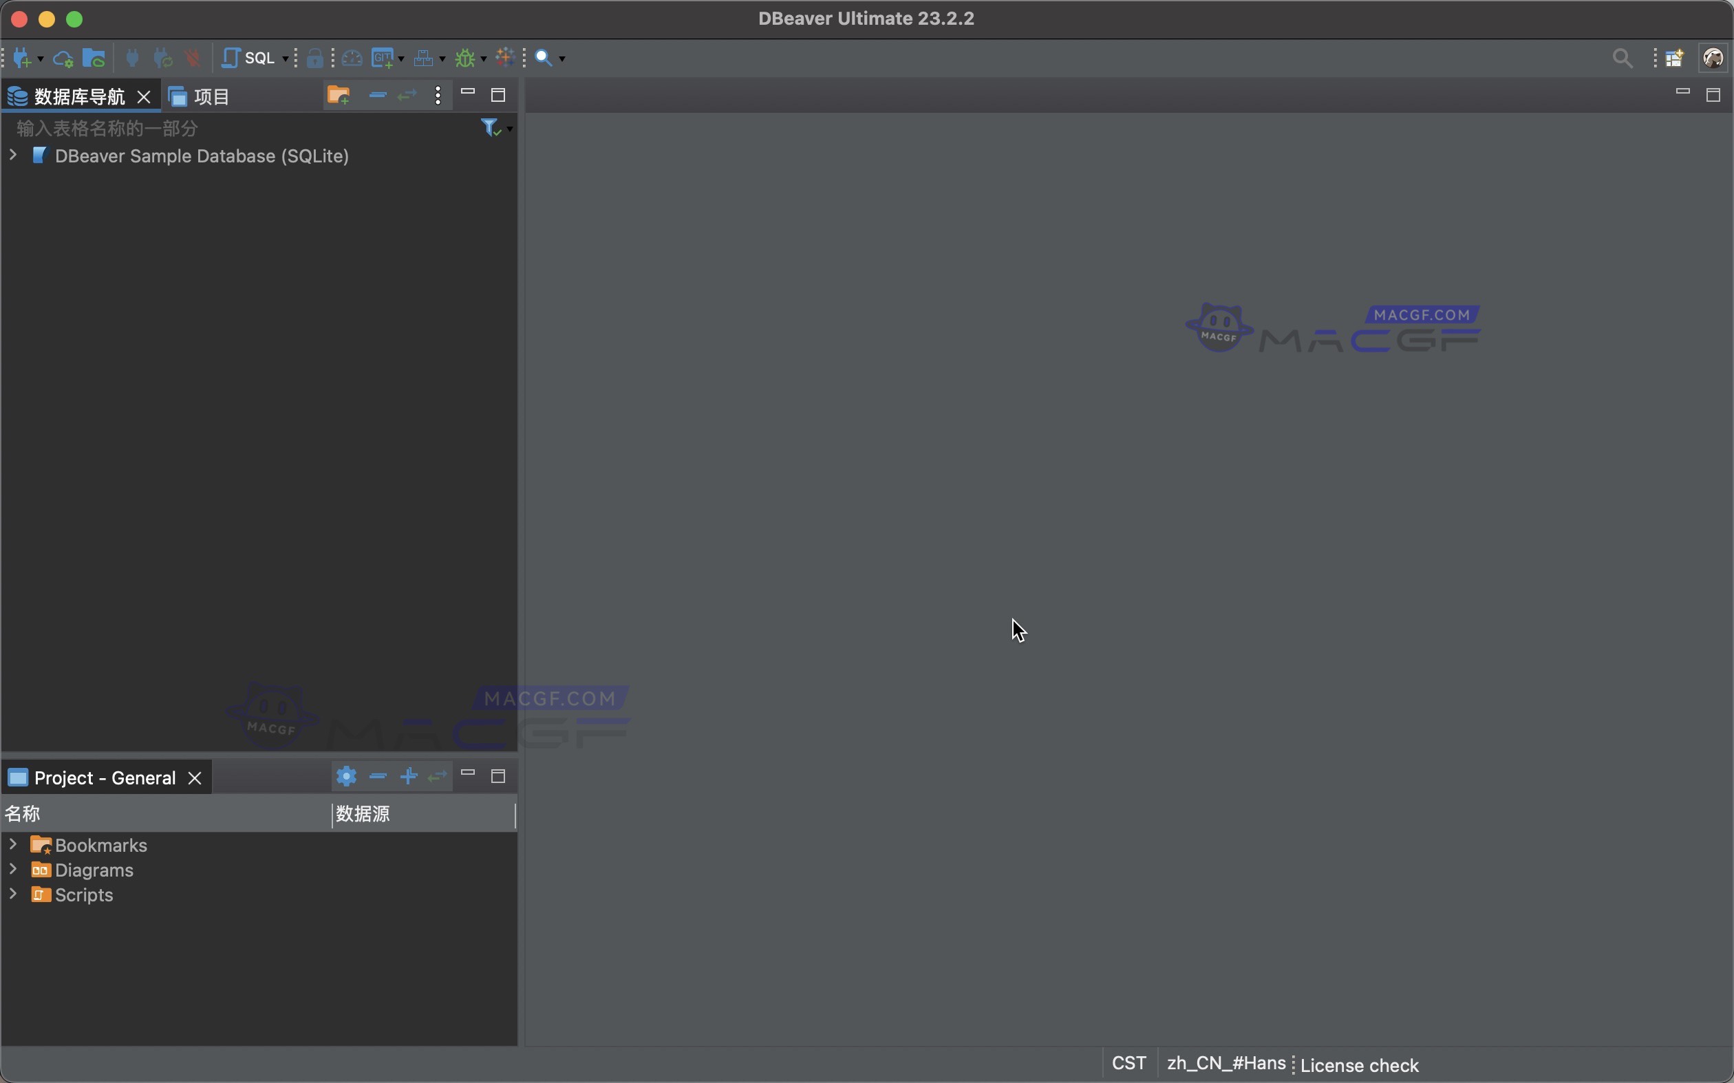Click the Reconnect plug icon with green arrows
Image resolution: width=1734 pixels, height=1083 pixels.
click(x=163, y=58)
